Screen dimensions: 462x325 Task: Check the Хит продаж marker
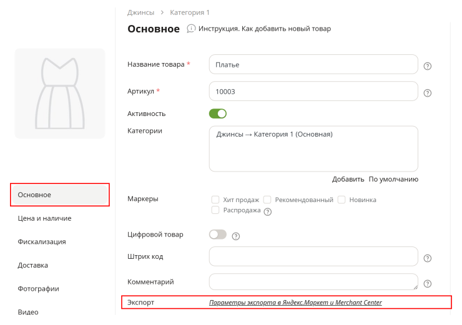215,200
